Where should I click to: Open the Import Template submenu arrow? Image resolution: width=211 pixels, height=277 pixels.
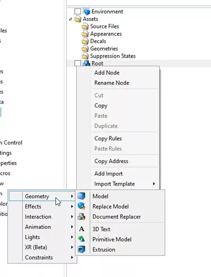point(154,184)
